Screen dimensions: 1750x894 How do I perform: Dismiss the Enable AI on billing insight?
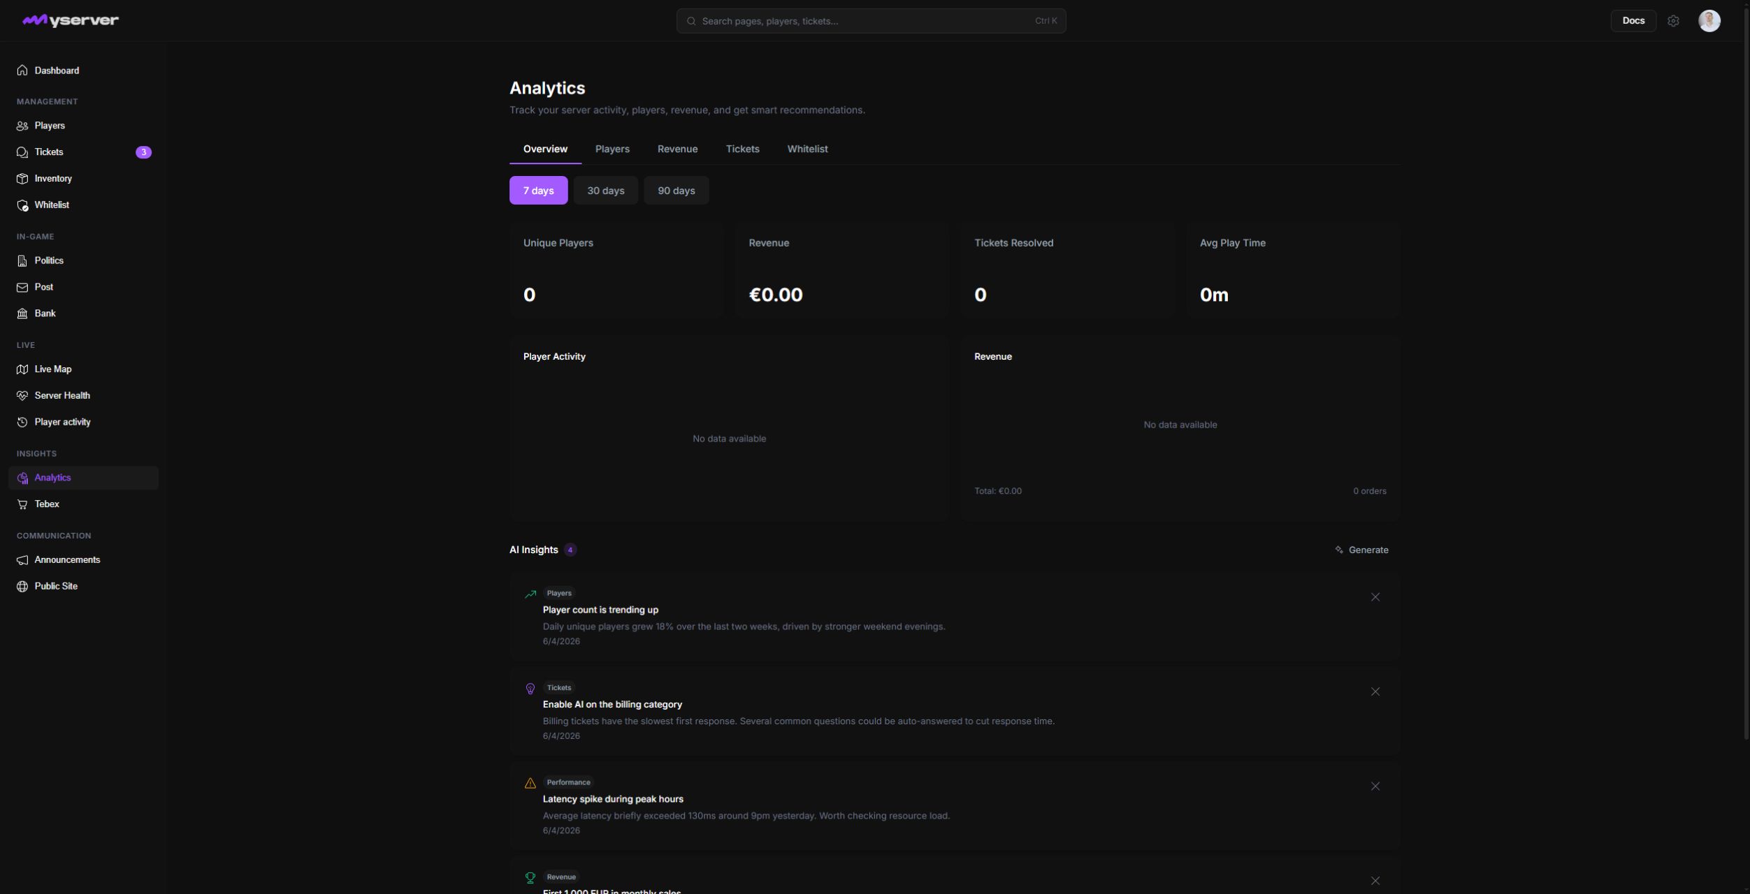(1375, 692)
